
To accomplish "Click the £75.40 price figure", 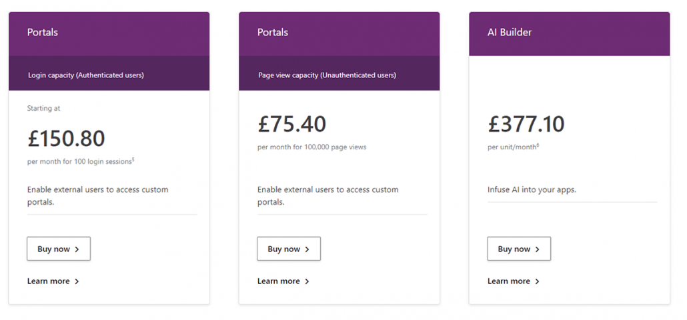I will (292, 124).
